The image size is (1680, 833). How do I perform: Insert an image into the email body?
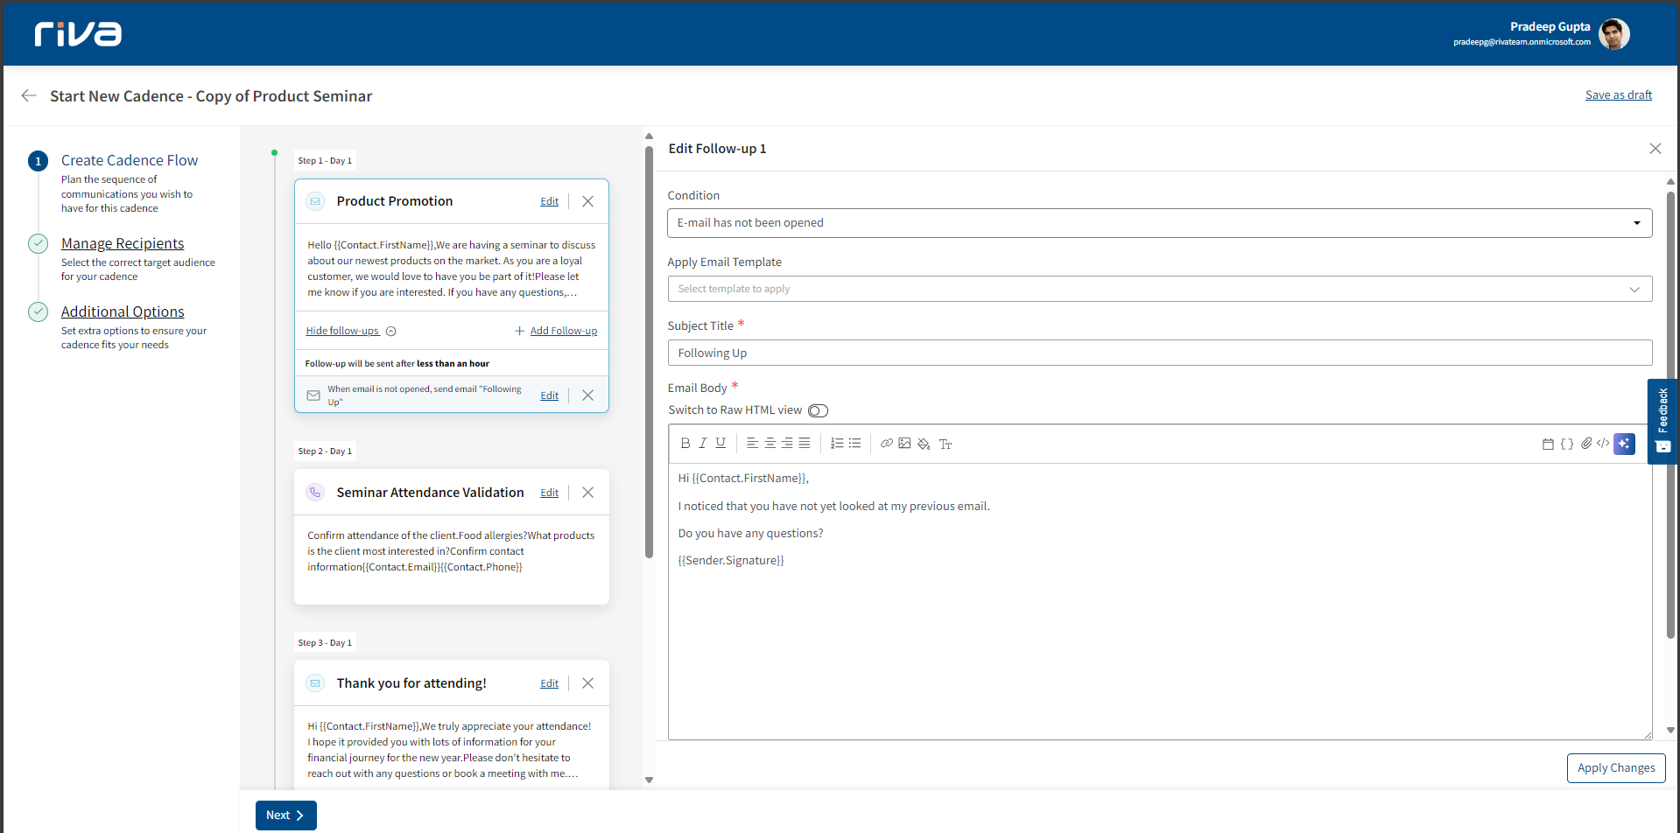tap(904, 444)
